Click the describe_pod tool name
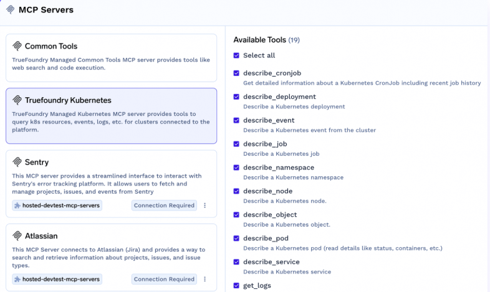Screen dimensions: 490x292 (x=266, y=238)
